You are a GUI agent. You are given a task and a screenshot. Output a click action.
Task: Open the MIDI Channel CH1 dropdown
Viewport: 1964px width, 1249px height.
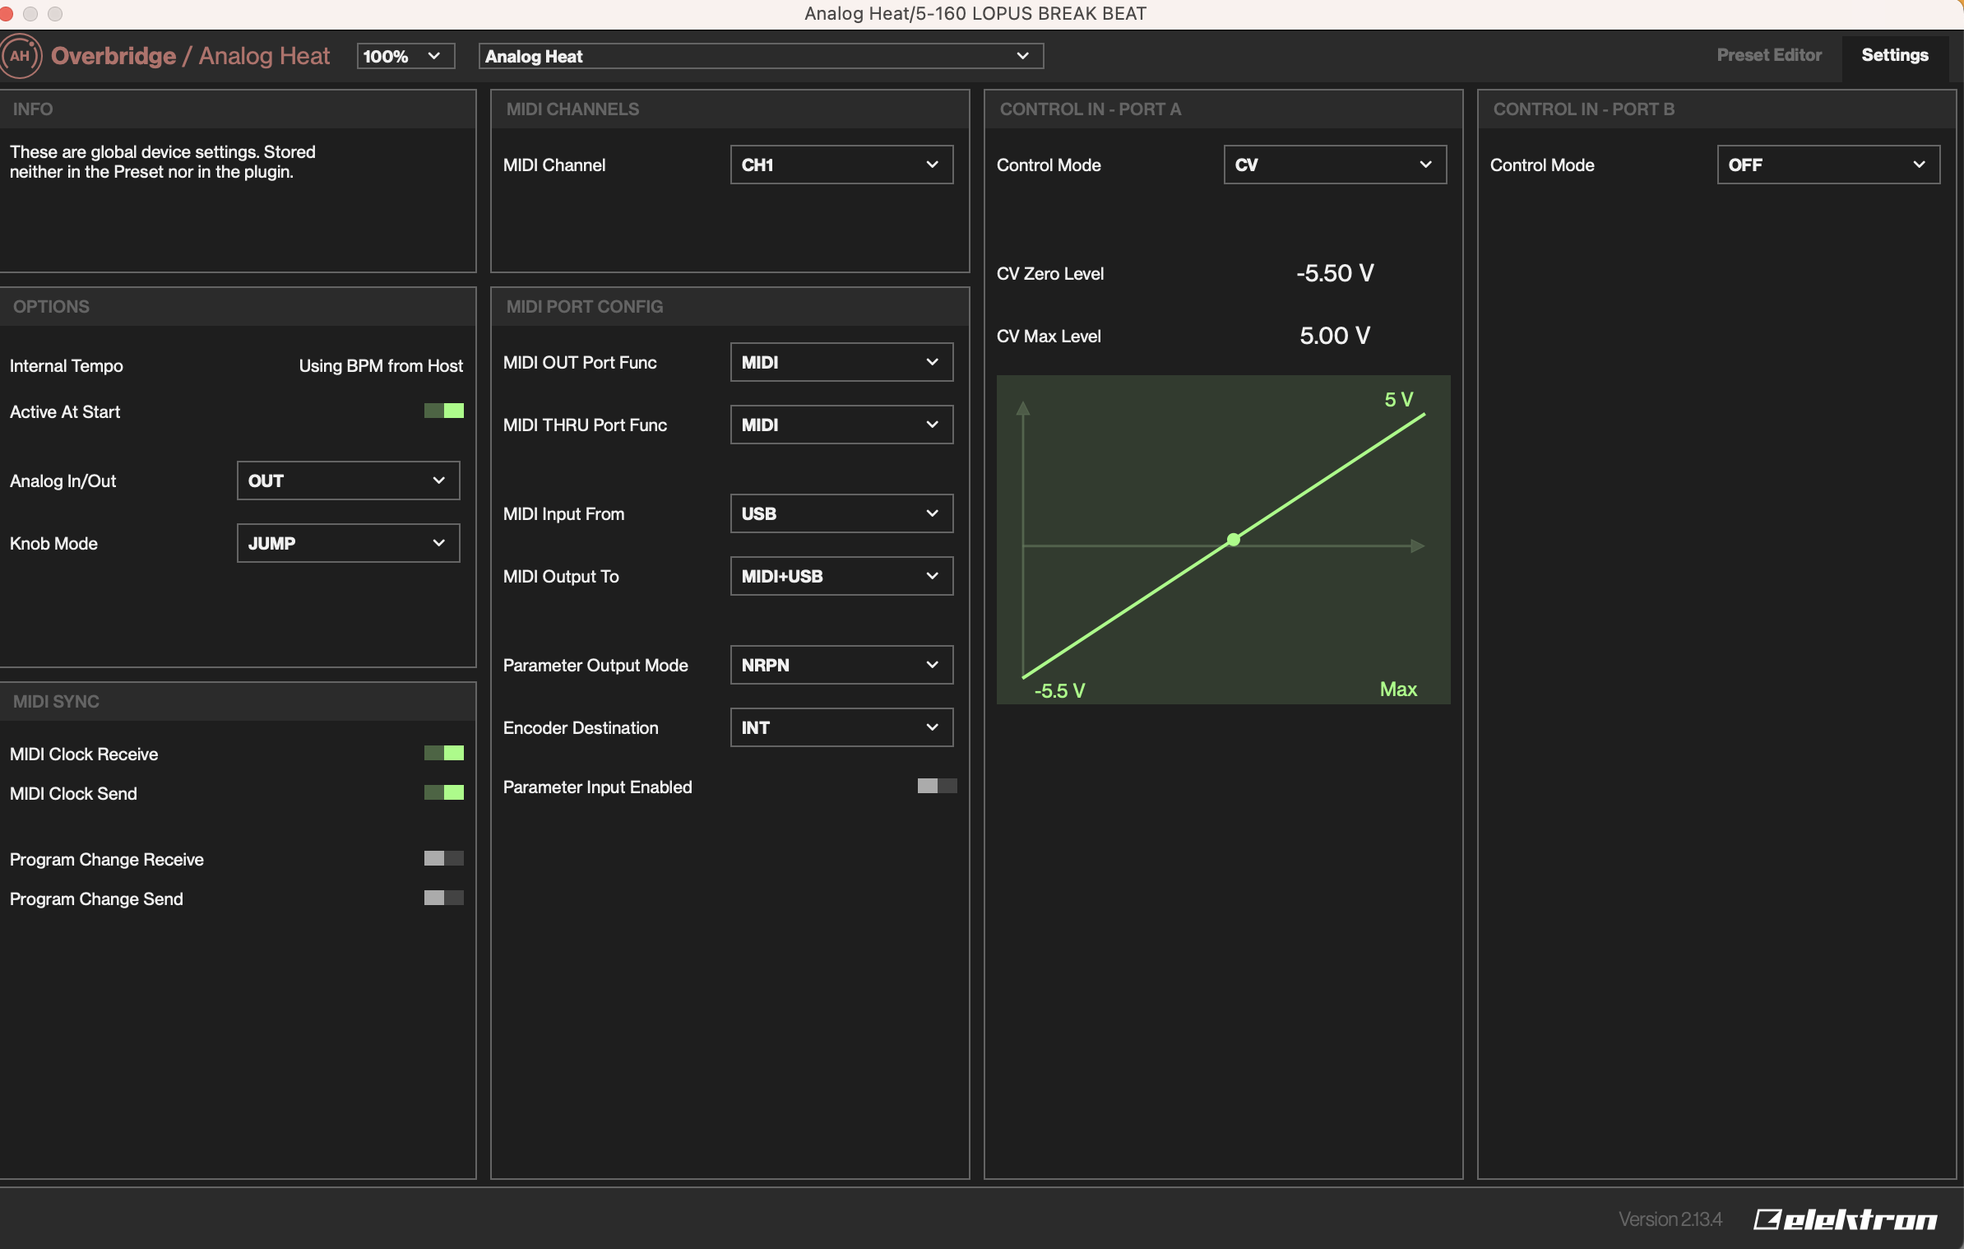[841, 165]
